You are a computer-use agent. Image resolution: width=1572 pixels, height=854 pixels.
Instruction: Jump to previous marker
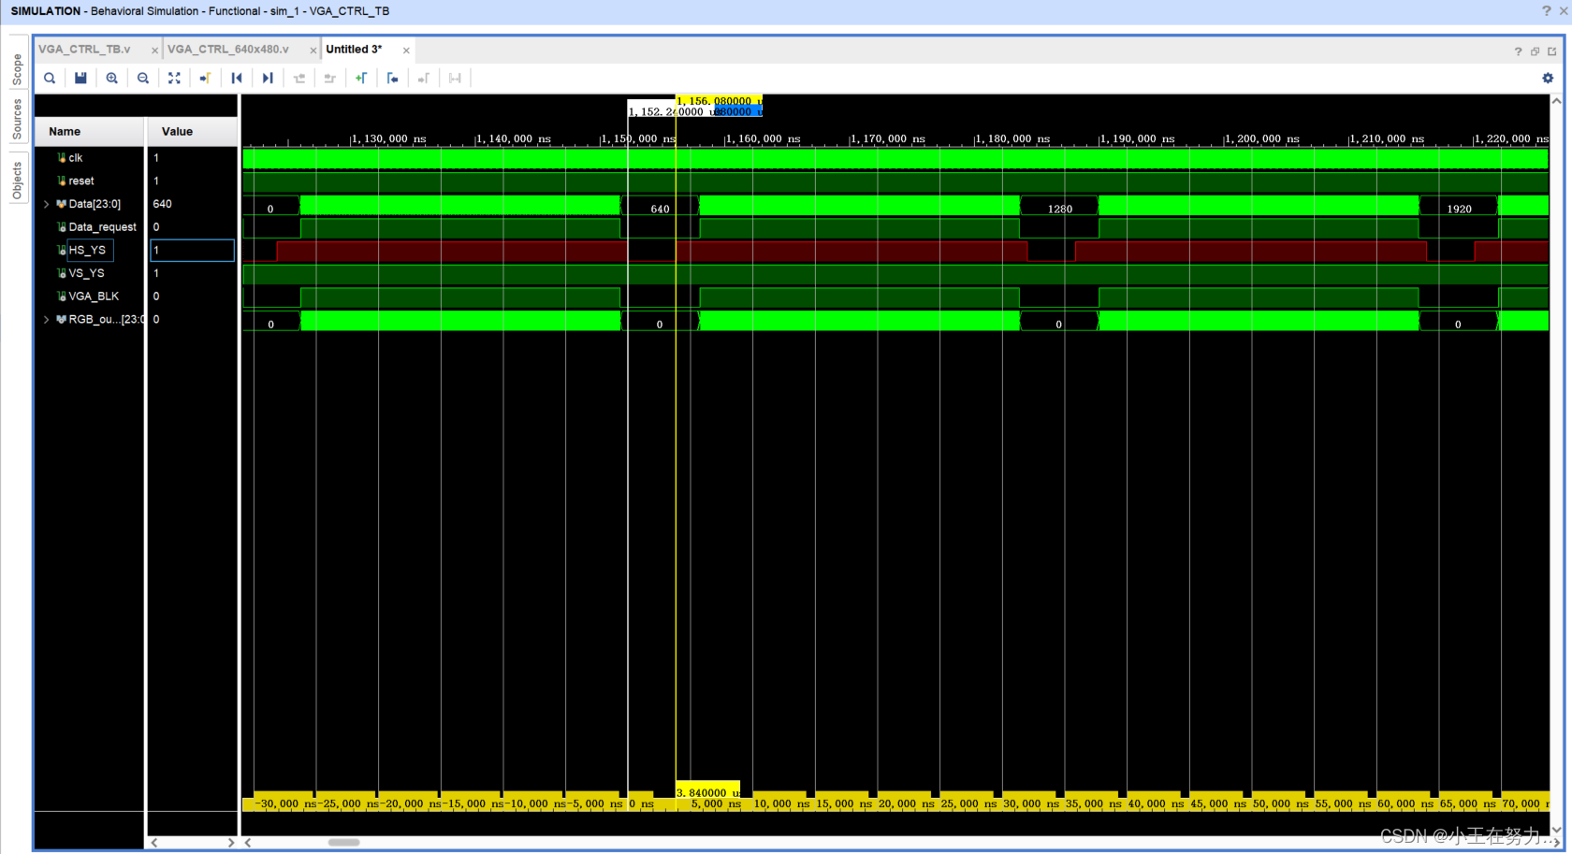pos(393,79)
